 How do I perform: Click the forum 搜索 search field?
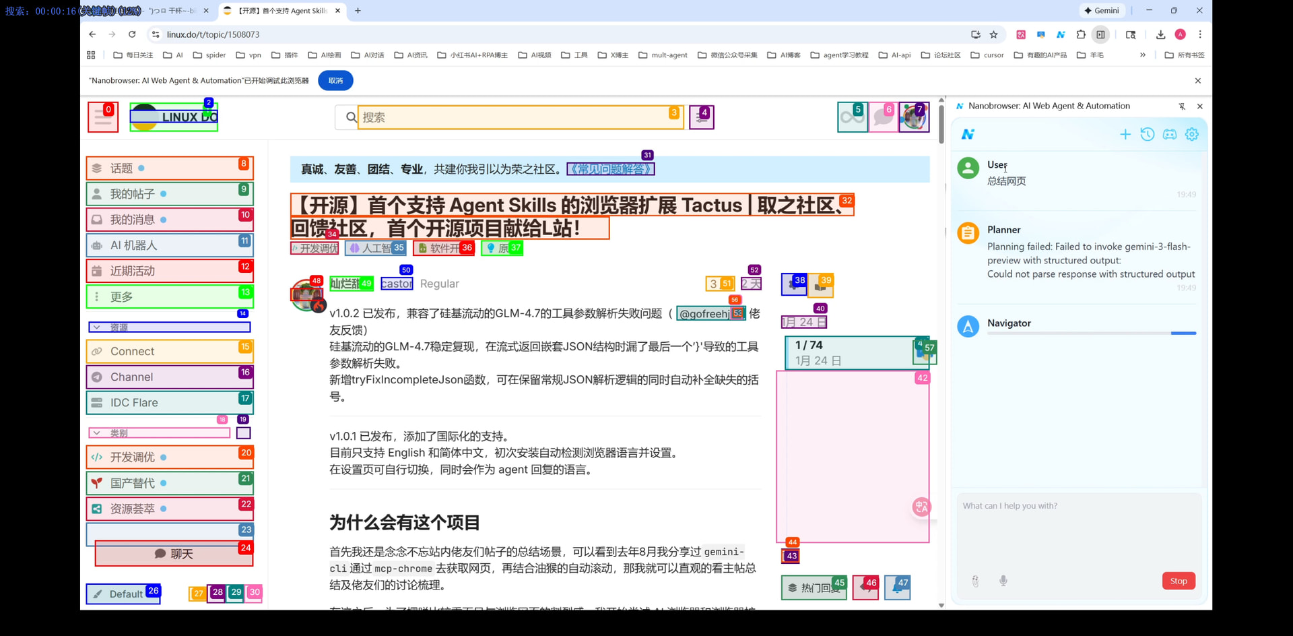521,117
